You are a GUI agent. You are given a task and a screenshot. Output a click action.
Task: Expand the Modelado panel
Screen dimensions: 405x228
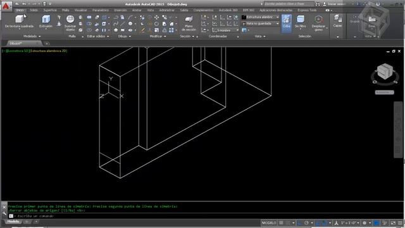coord(32,37)
